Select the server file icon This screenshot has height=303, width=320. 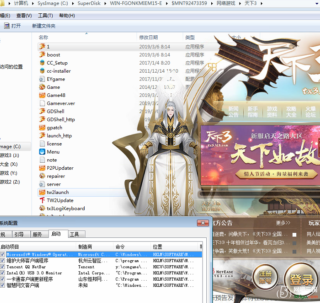42,184
